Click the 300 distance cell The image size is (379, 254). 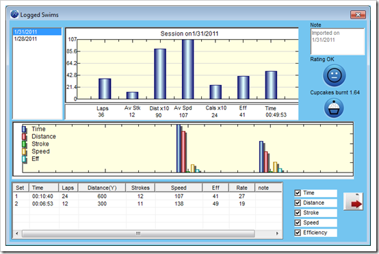click(102, 204)
